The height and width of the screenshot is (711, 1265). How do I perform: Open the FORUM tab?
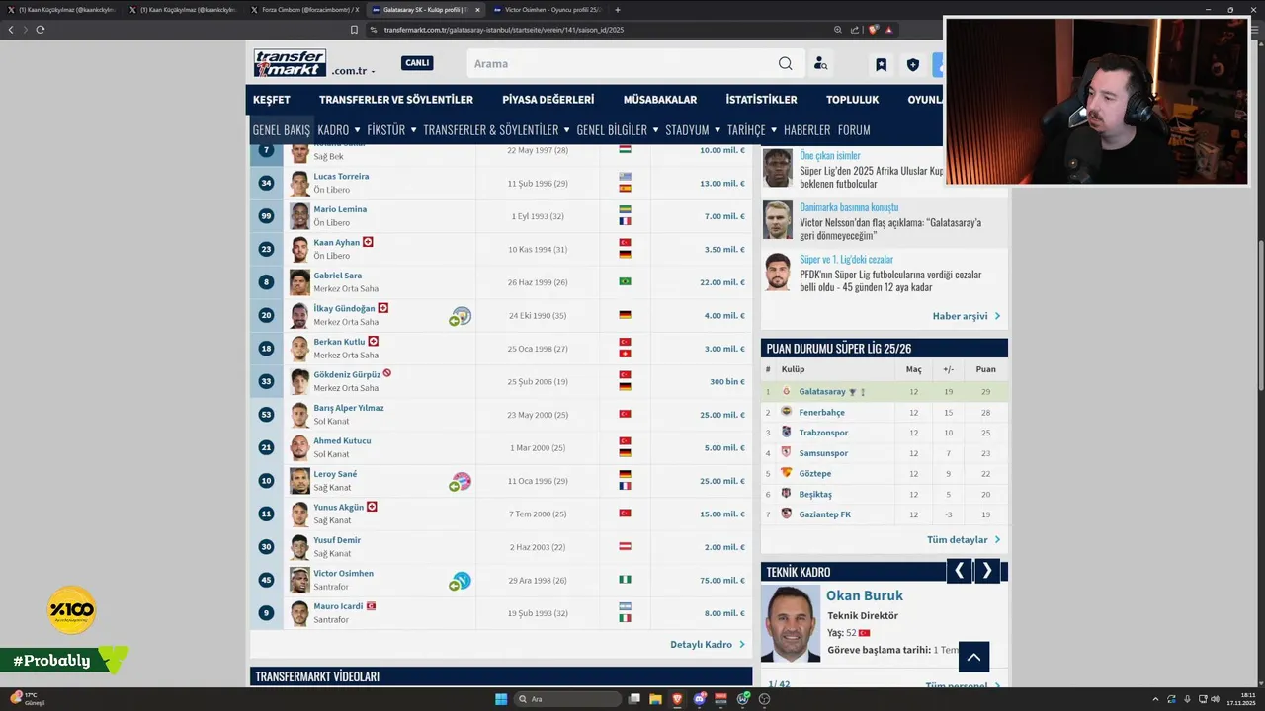tap(854, 130)
